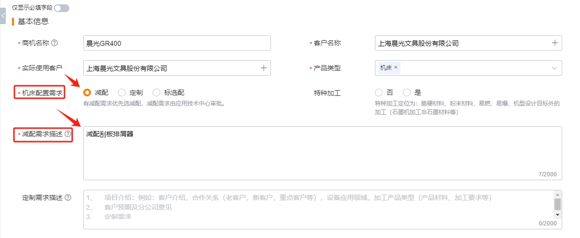This screenshot has height=238, width=580.
Task: Click plus icon in 实际使用客户 field
Action: [x=264, y=68]
